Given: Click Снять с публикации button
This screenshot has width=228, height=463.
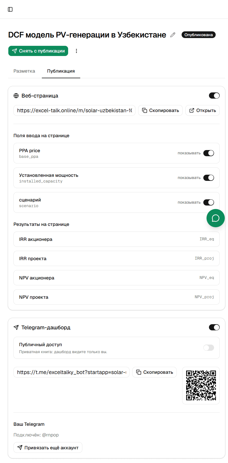Looking at the screenshot, I should [x=38, y=51].
